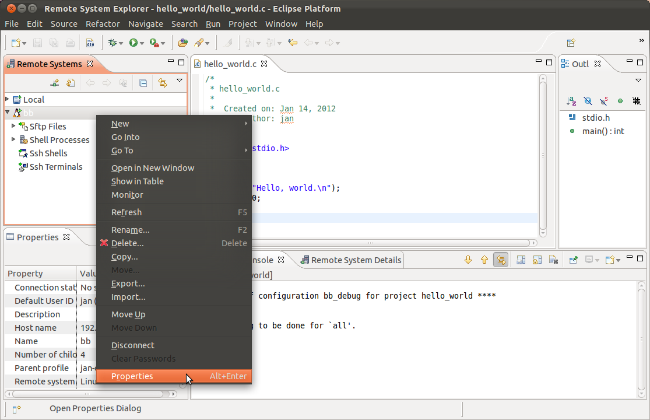The width and height of the screenshot is (650, 420).
Task: Click the Collapse All icon in Remote Systems
Action: click(x=143, y=83)
